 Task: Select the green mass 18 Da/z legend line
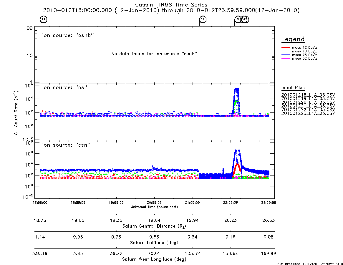click(x=286, y=51)
